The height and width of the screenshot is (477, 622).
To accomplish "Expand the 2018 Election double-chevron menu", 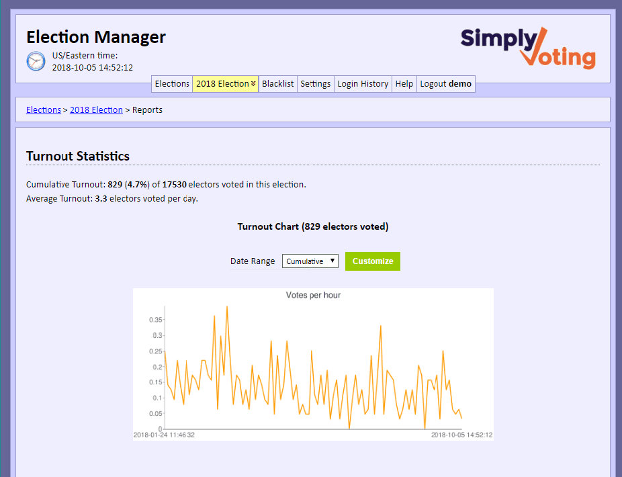I will click(x=253, y=84).
